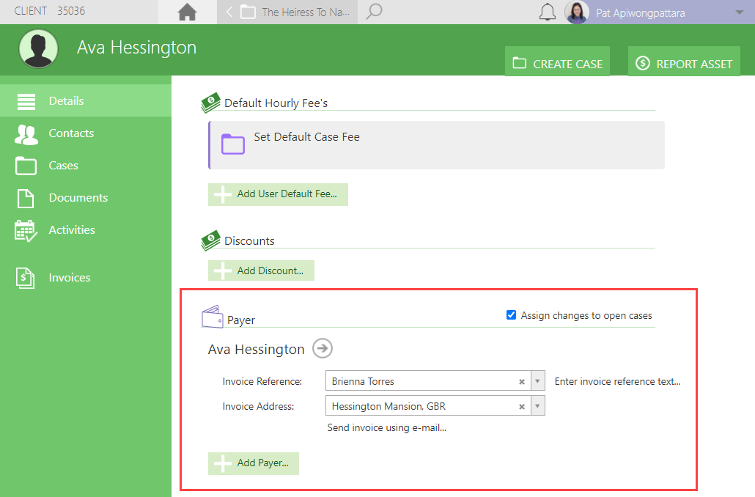Click the Default Hourly Fee's money icon
755x497 pixels.
point(210,103)
